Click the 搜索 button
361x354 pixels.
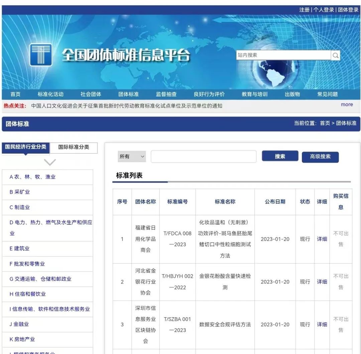click(x=280, y=156)
